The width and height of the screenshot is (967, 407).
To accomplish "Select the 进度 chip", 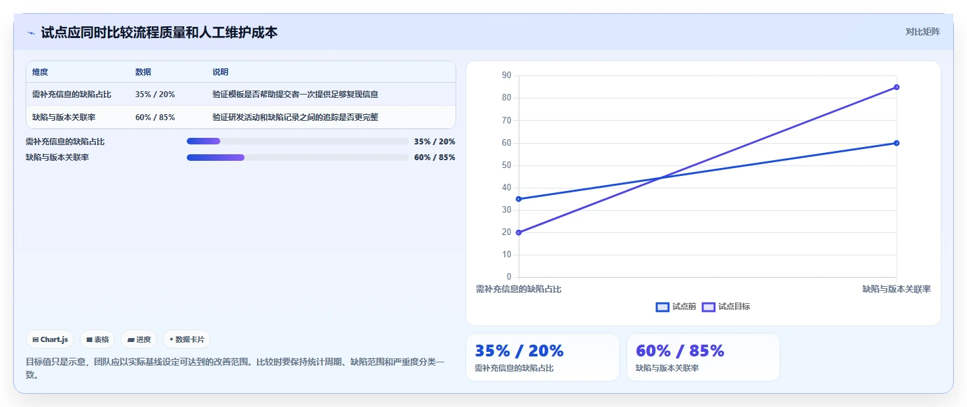I will click(139, 339).
